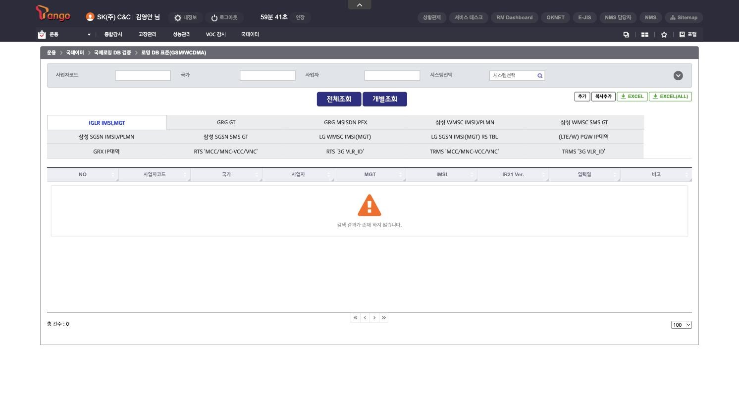Open 포털 in the menu bar
Viewport: 739px width, 402px height.
tap(687, 35)
